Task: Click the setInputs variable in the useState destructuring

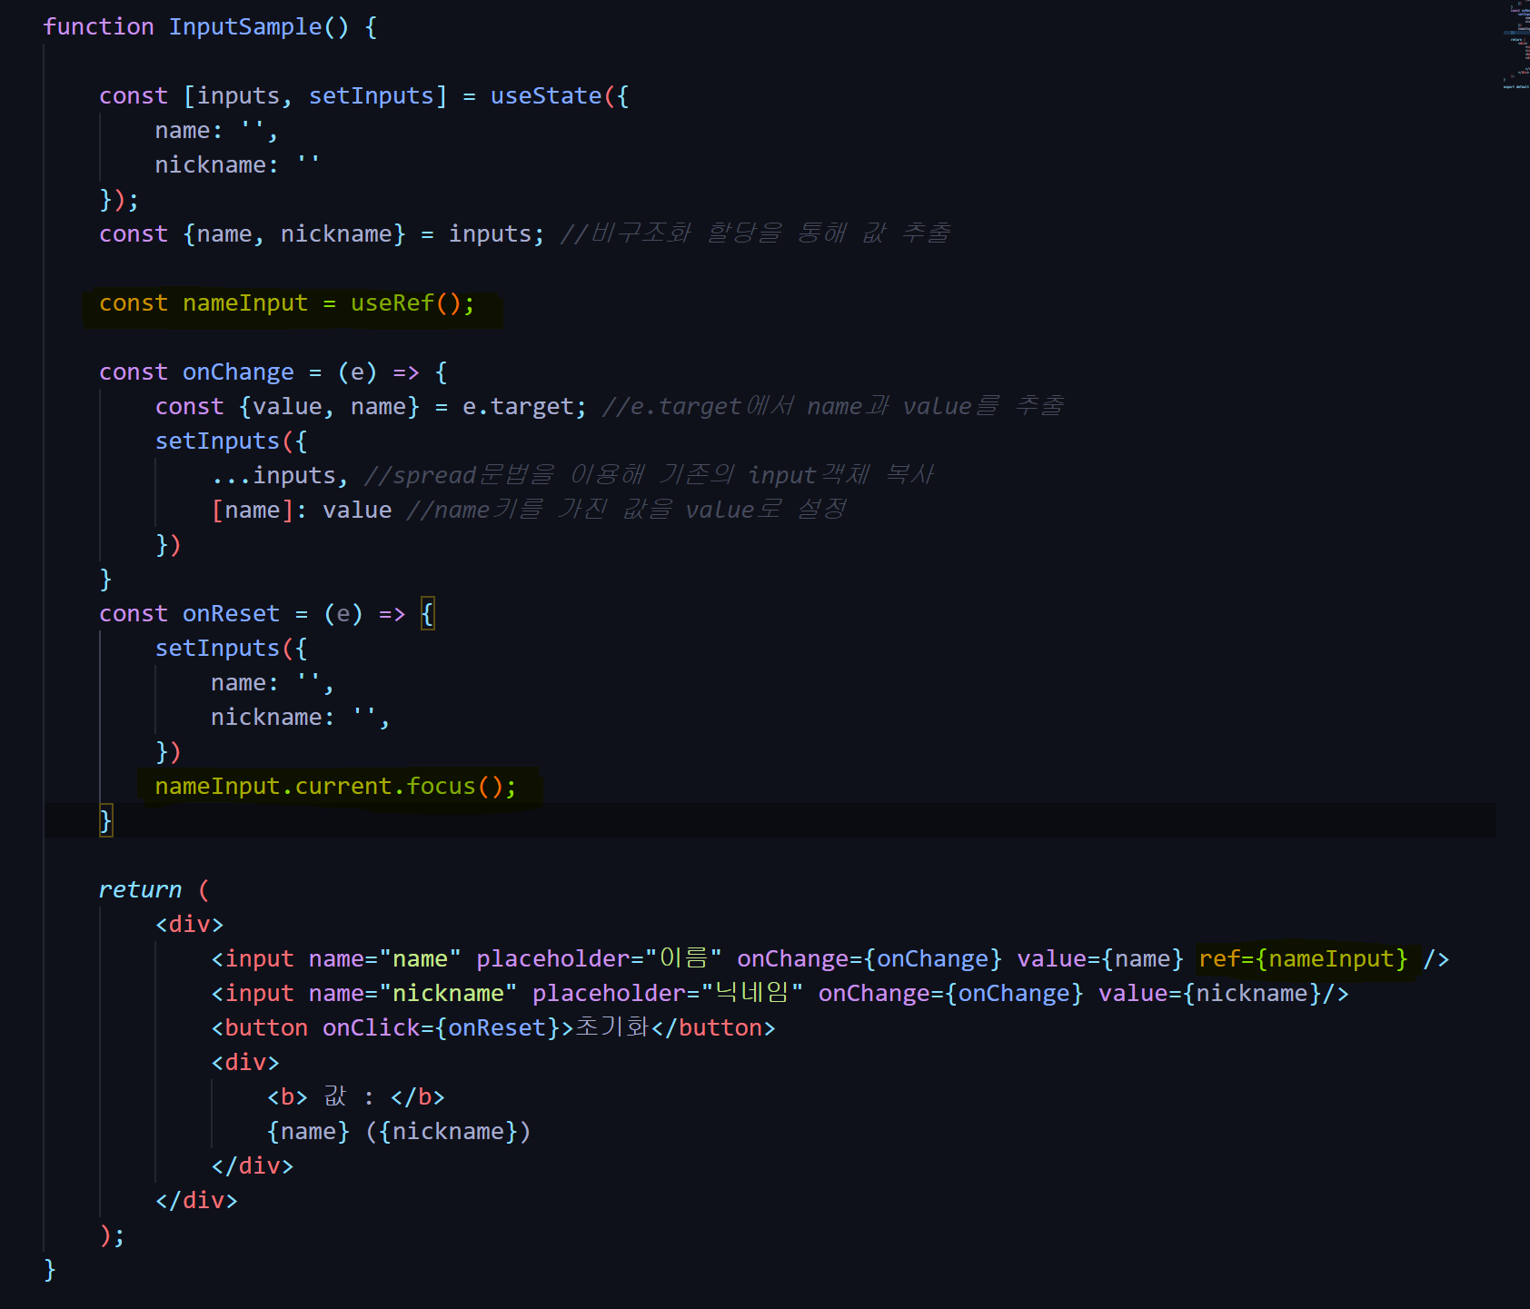Action: tap(371, 96)
